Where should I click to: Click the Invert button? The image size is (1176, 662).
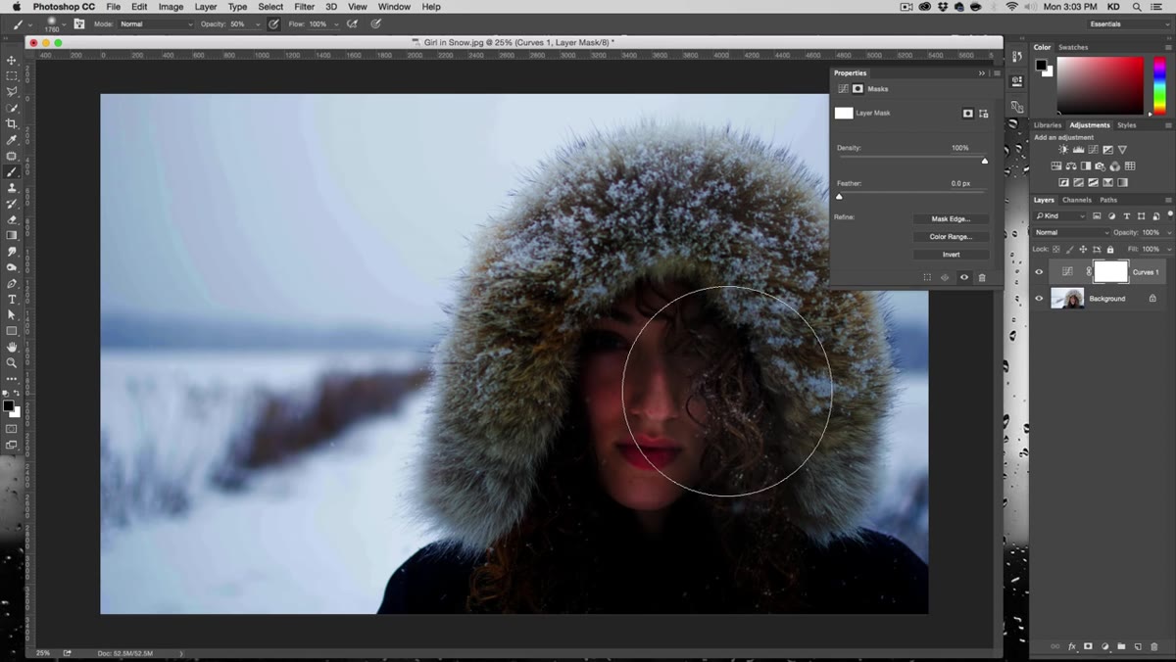(x=951, y=255)
